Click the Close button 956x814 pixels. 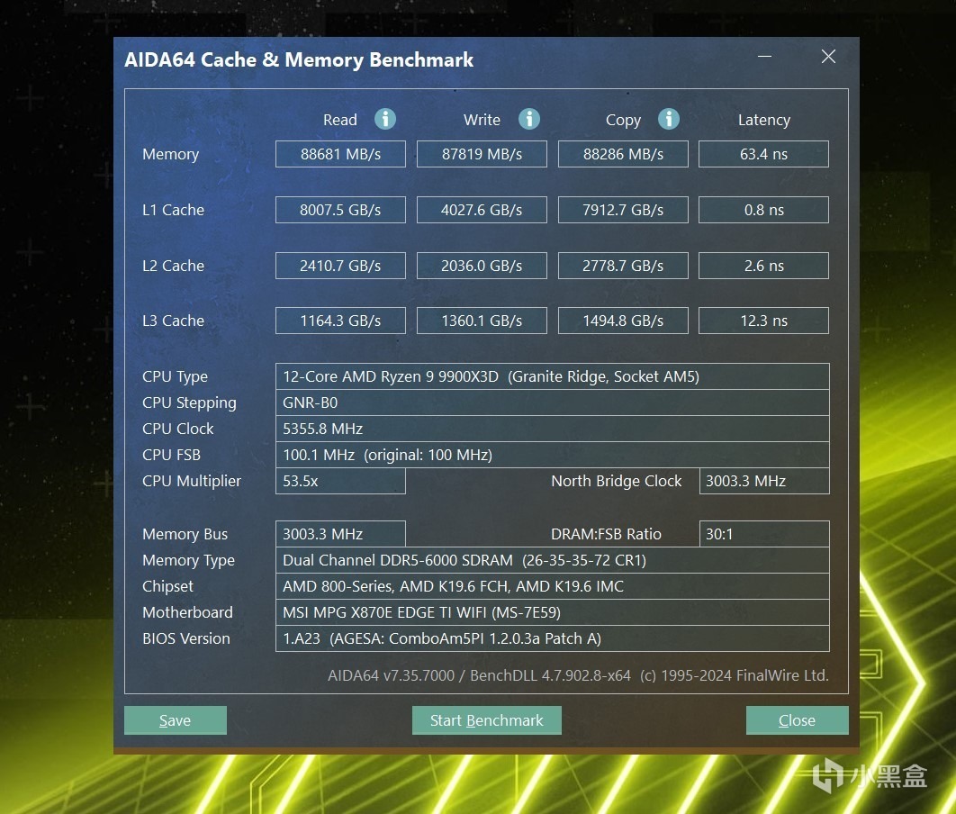797,720
